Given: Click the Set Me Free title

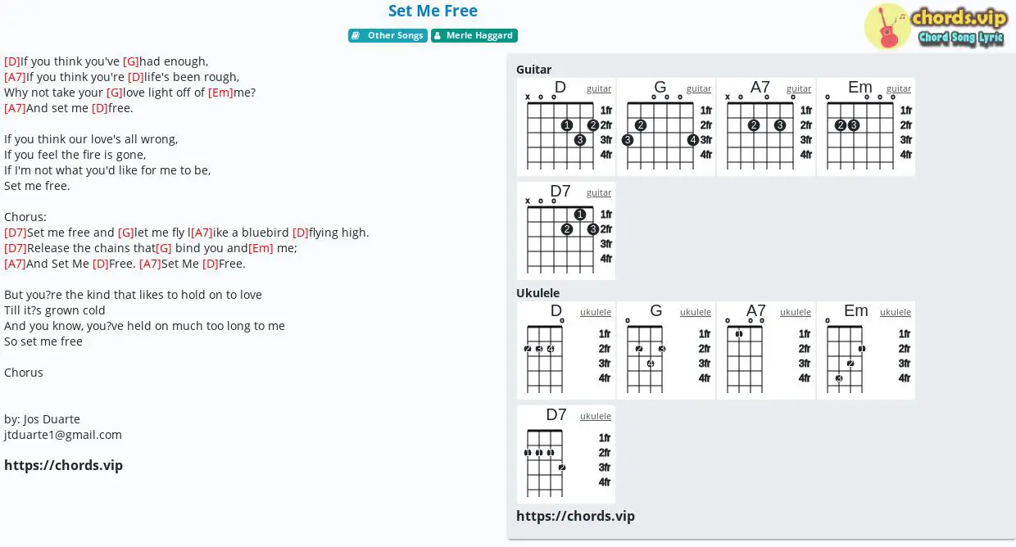Looking at the screenshot, I should coord(433,11).
